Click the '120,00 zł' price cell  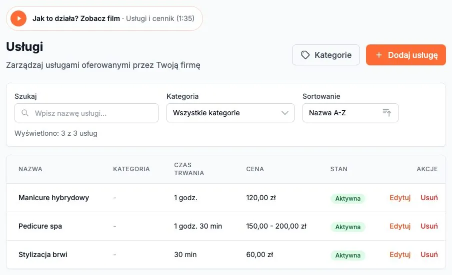click(261, 198)
